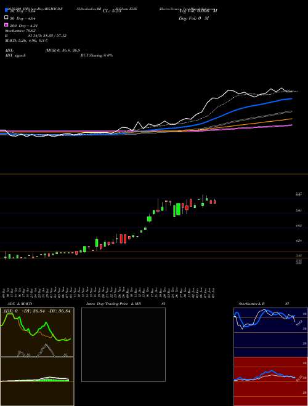Click the blue Stochastics chart panel
Viewport: 308px width, 406px height.
[270, 332]
